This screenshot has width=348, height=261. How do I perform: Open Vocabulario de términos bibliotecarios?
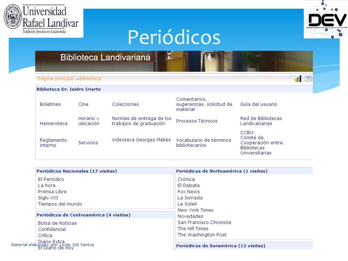203,143
